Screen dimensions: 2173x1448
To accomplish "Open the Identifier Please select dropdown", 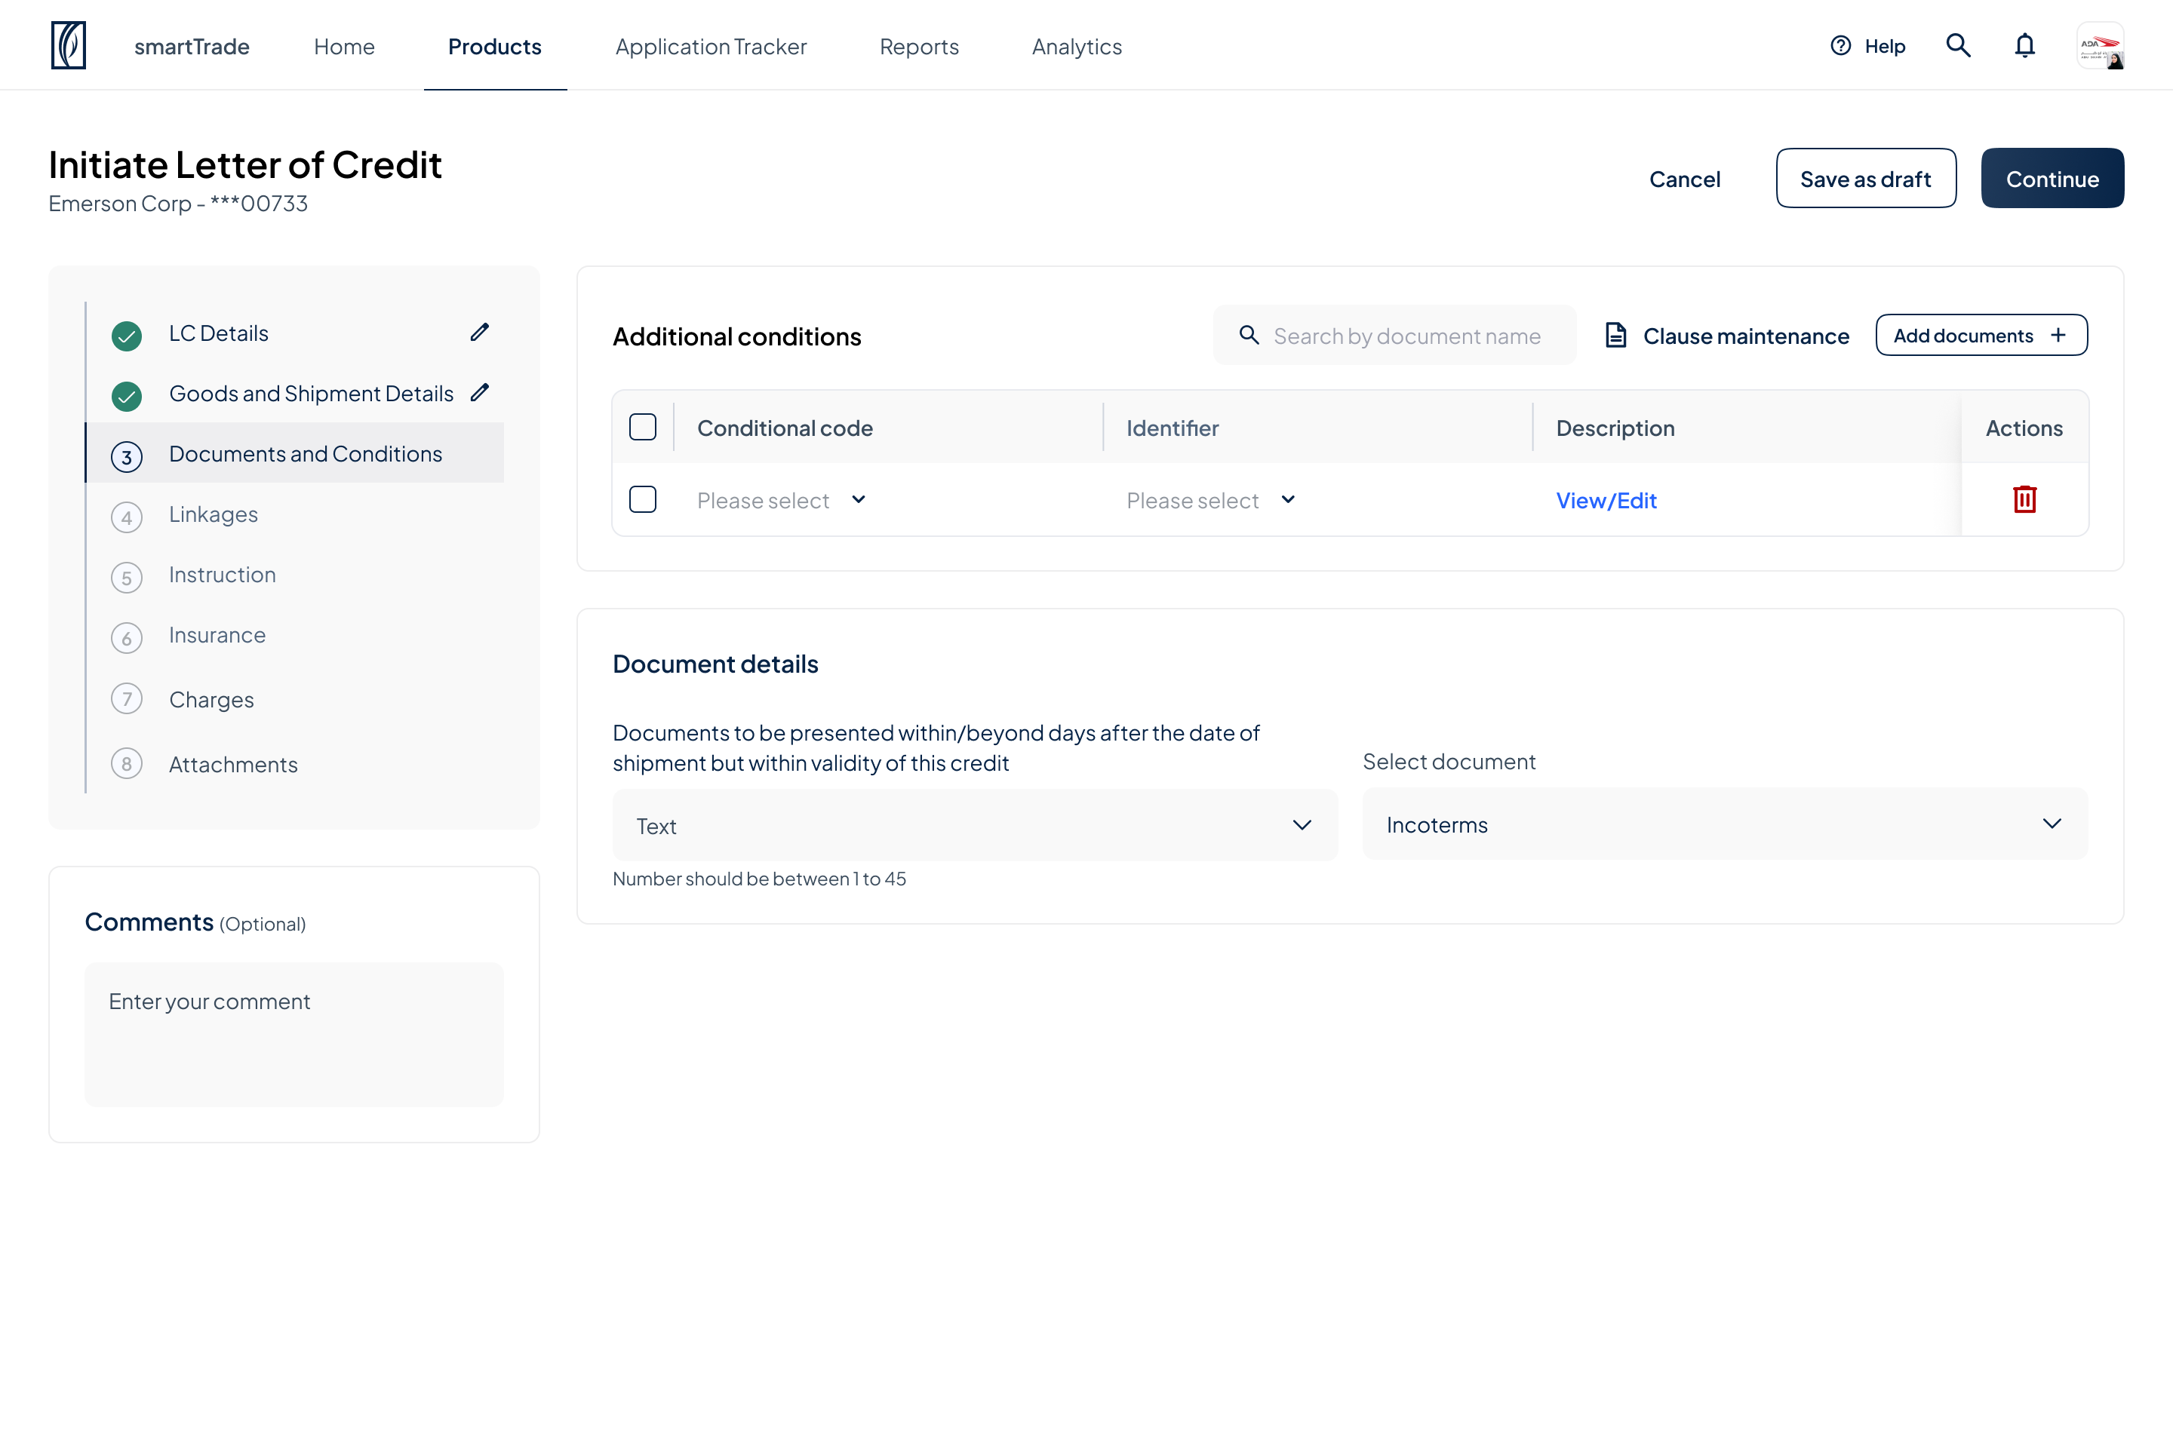I will 1211,501.
